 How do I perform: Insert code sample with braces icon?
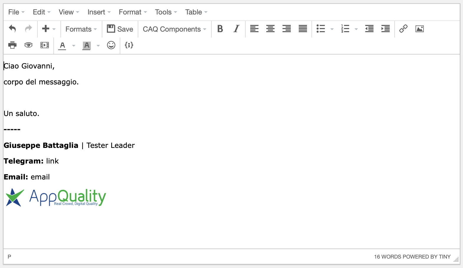coord(129,45)
